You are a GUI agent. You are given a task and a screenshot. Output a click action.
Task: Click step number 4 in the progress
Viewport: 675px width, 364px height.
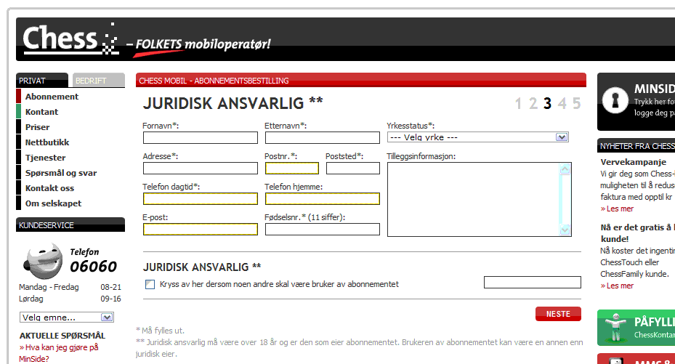tap(562, 103)
